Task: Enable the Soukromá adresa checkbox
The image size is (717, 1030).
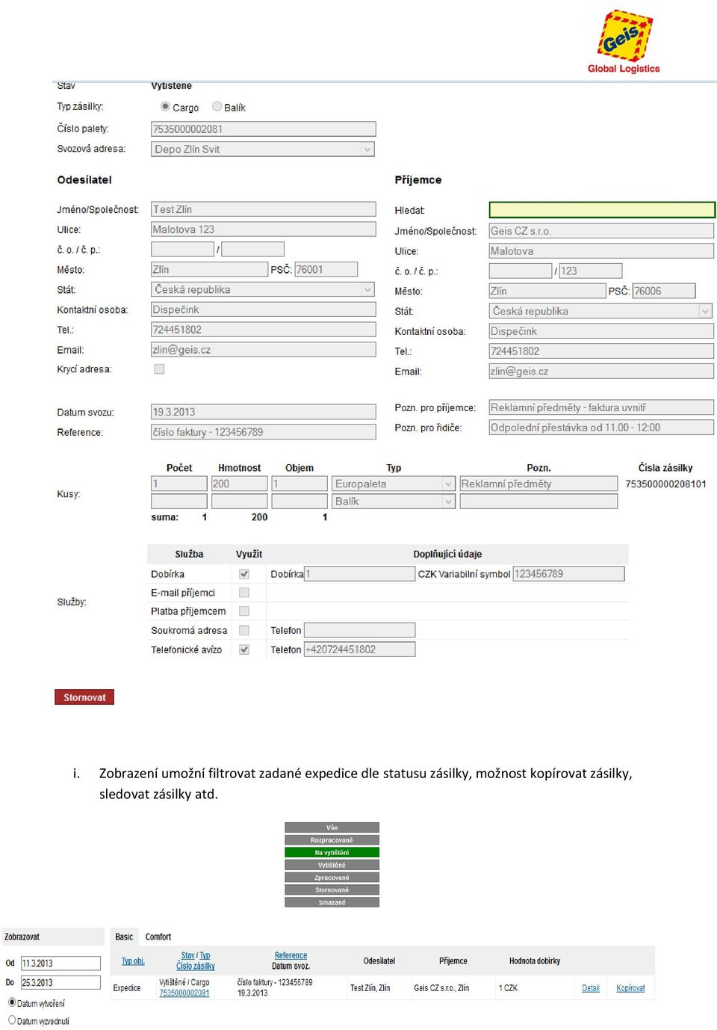Action: pyautogui.click(x=243, y=631)
